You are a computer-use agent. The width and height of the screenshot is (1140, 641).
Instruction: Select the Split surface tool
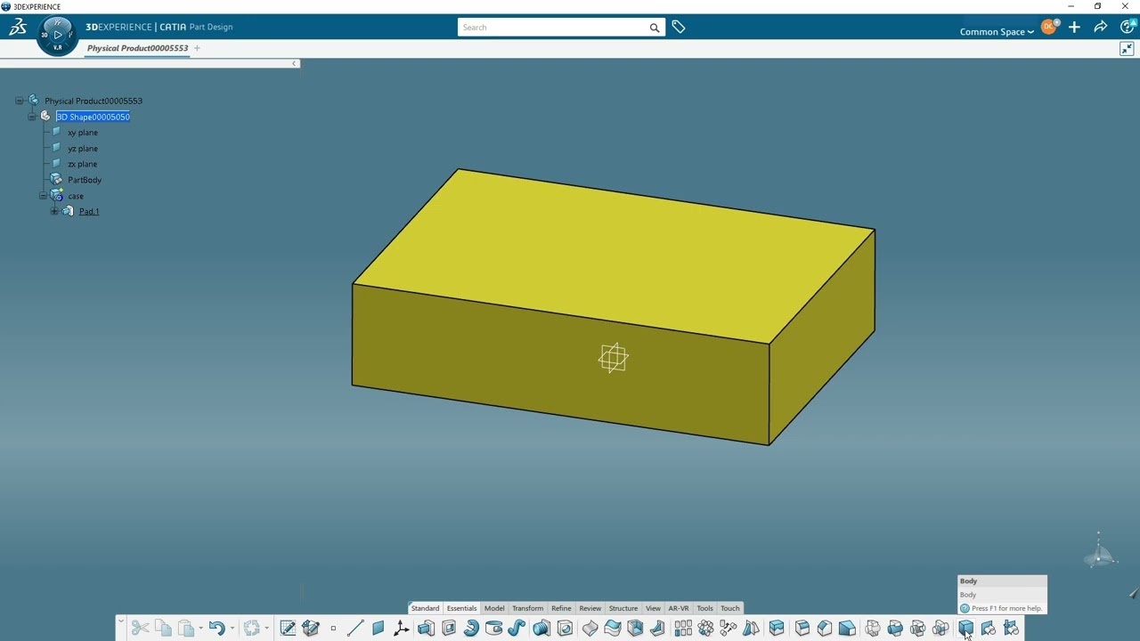590,629
